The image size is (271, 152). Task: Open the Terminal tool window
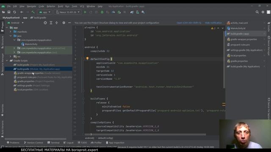click(x=53, y=143)
